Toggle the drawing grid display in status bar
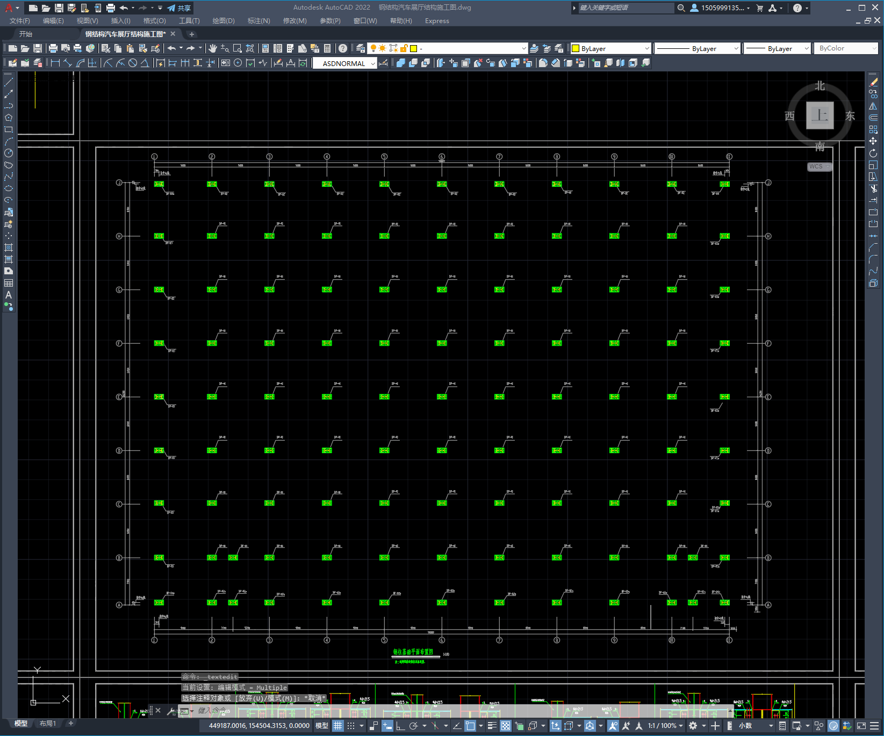The width and height of the screenshot is (884, 736). click(337, 726)
